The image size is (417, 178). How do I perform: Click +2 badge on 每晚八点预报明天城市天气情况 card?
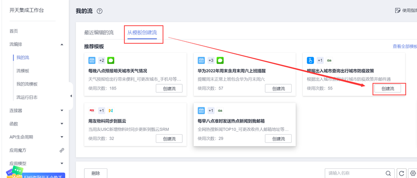(x=102, y=61)
